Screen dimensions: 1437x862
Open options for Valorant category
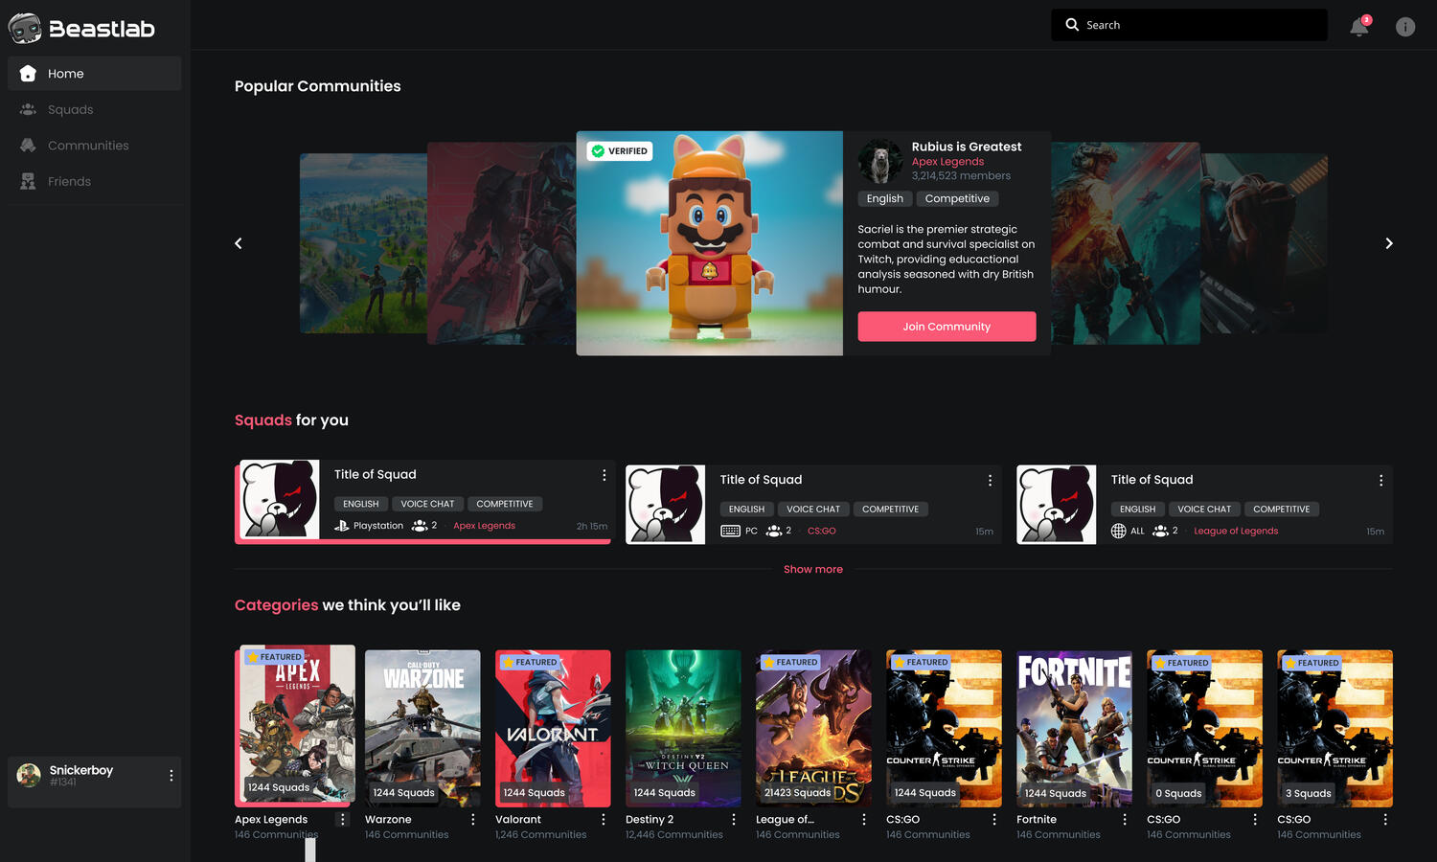tap(603, 820)
